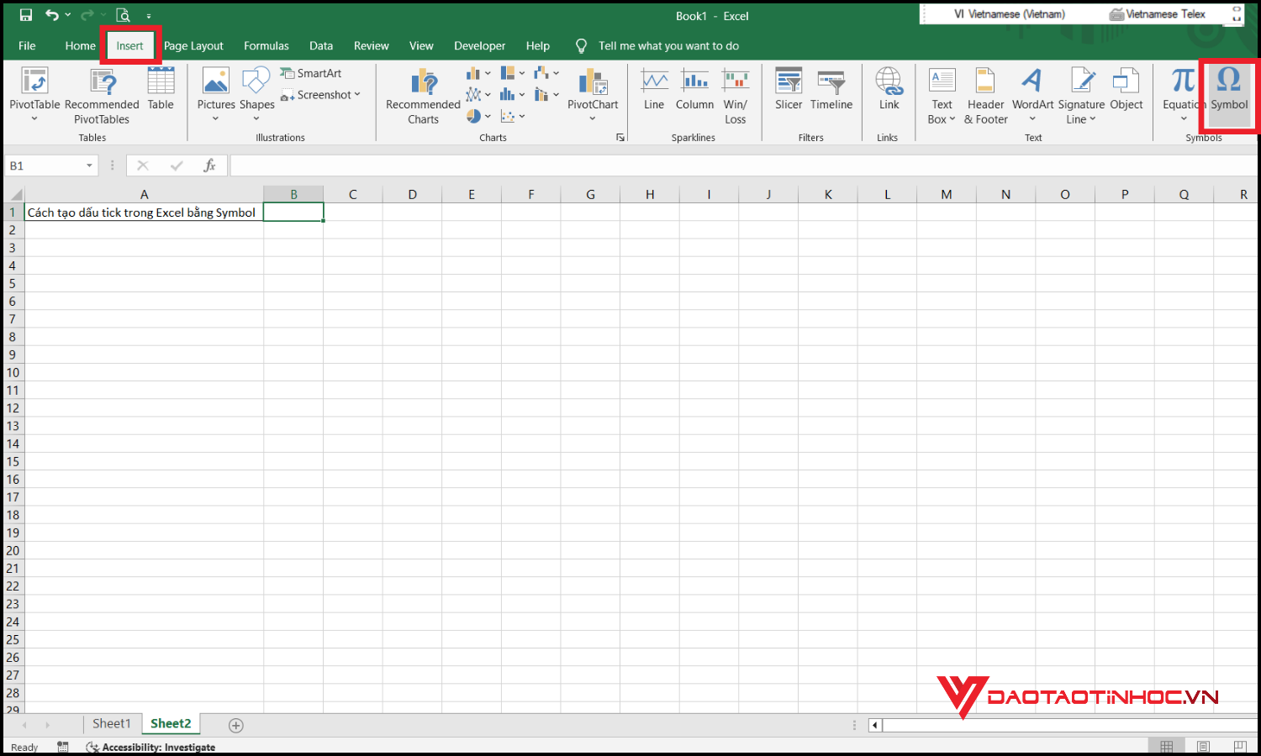The width and height of the screenshot is (1261, 756).
Task: Open the Developer tab
Action: point(479,45)
